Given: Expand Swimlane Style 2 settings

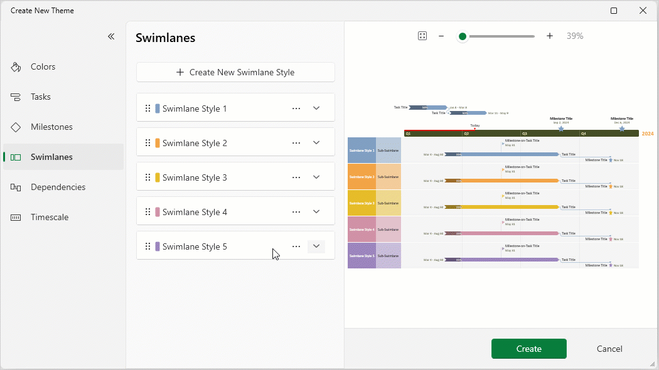Looking at the screenshot, I should 316,143.
